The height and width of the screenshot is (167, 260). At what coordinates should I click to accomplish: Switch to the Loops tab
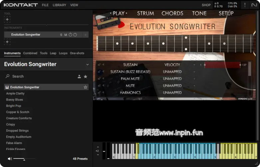tap(63, 53)
